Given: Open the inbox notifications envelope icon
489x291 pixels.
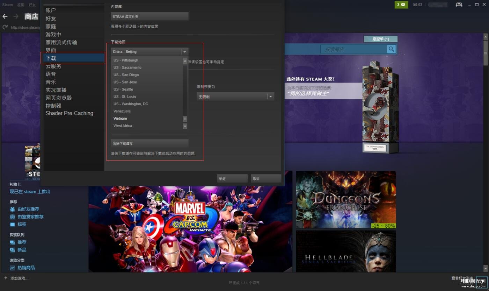Looking at the screenshot, I should (x=401, y=5).
